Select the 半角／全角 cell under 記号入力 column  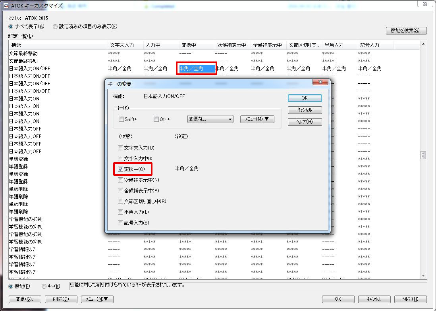(x=370, y=68)
